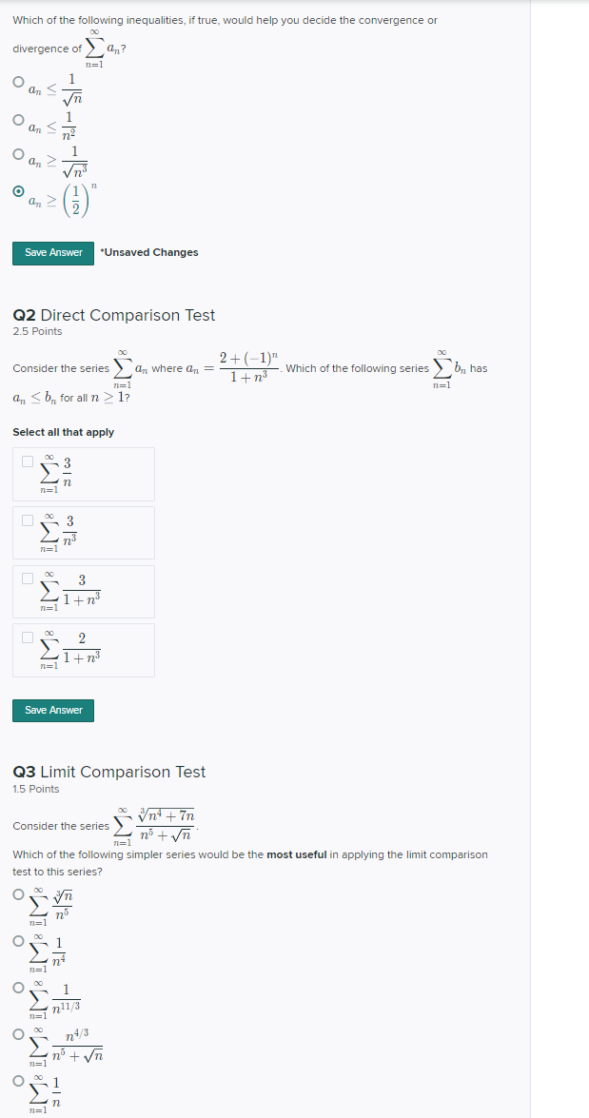
Task: Click the selected radio aₙ ≥ (1/2)ⁿ
Action: [17, 193]
